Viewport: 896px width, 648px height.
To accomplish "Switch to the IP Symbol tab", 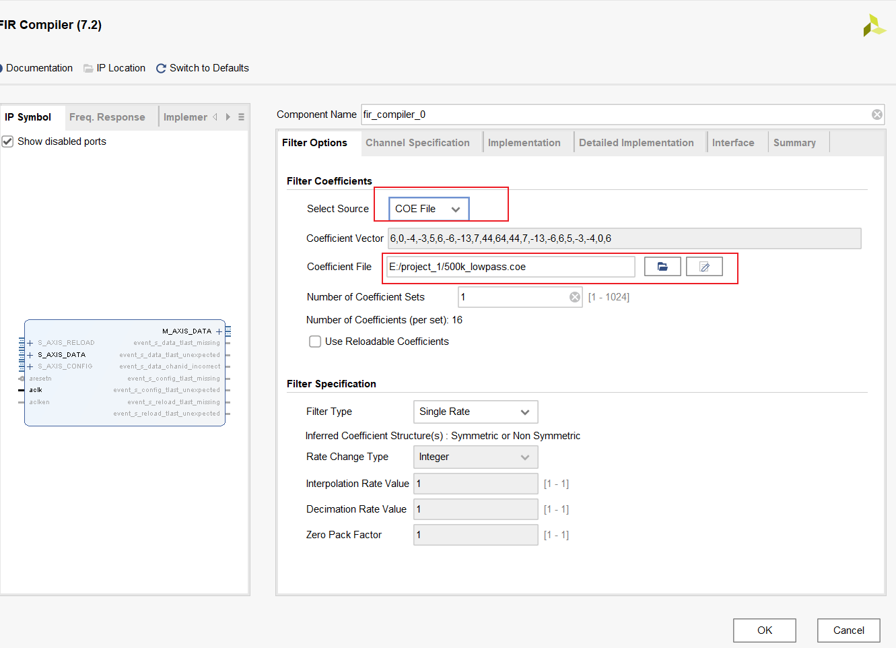I will (x=28, y=117).
